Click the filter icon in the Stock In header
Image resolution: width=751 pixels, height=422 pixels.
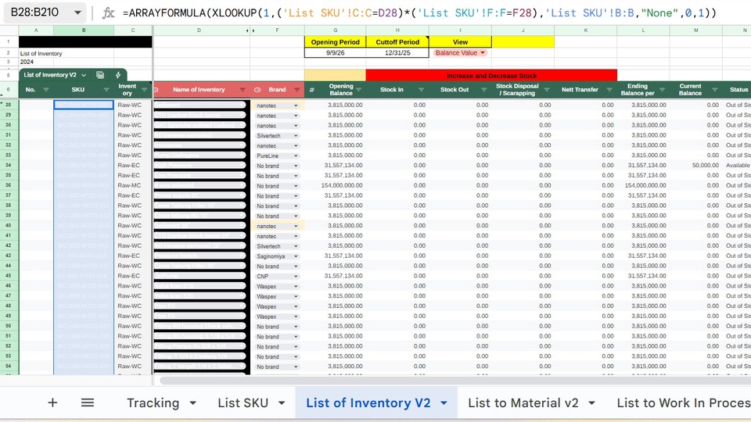click(x=421, y=90)
